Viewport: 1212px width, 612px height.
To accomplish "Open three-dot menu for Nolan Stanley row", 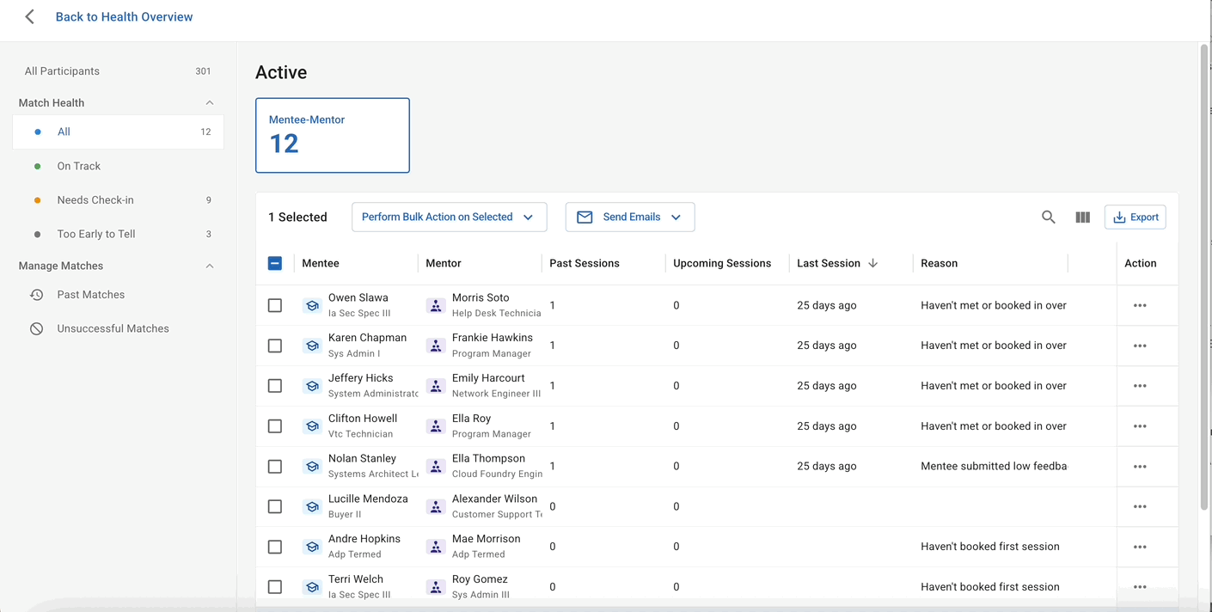I will pos(1140,466).
